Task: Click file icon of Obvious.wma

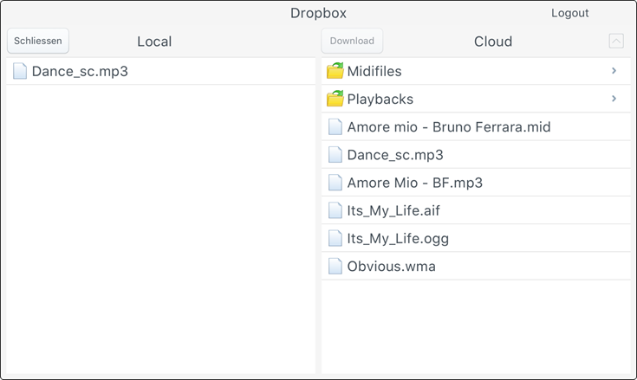Action: pyautogui.click(x=335, y=266)
